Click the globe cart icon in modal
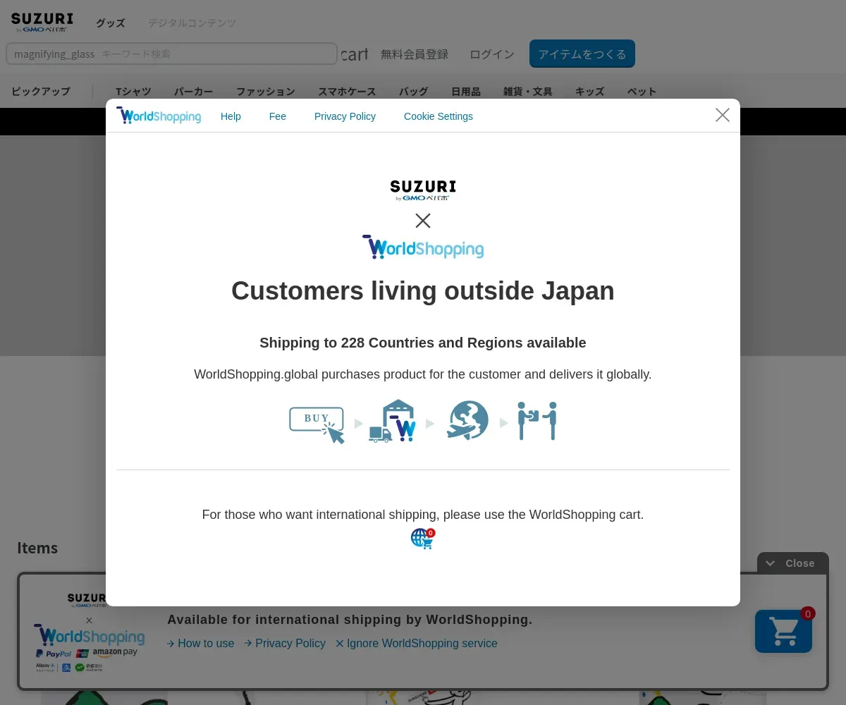 coord(423,539)
